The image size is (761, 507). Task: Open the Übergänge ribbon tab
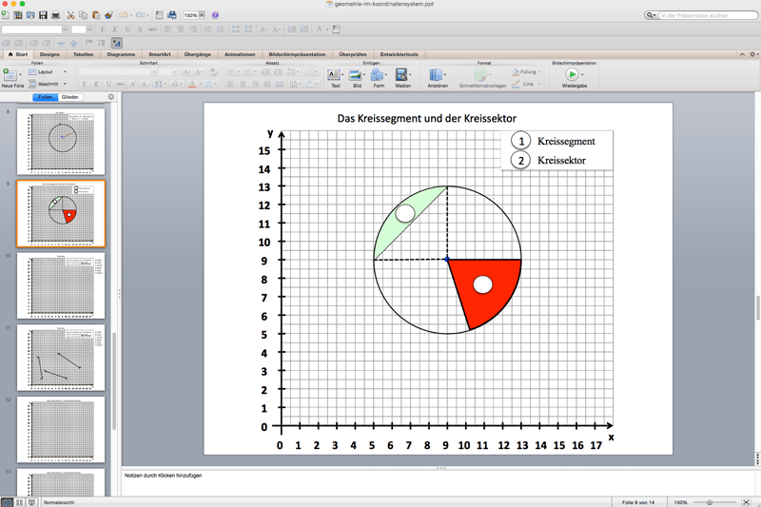[x=198, y=54]
